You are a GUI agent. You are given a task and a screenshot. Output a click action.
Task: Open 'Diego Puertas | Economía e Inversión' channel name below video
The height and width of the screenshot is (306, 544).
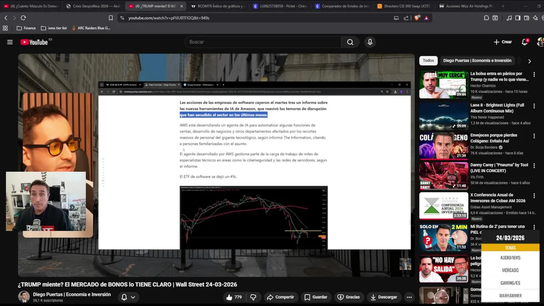(x=72, y=295)
